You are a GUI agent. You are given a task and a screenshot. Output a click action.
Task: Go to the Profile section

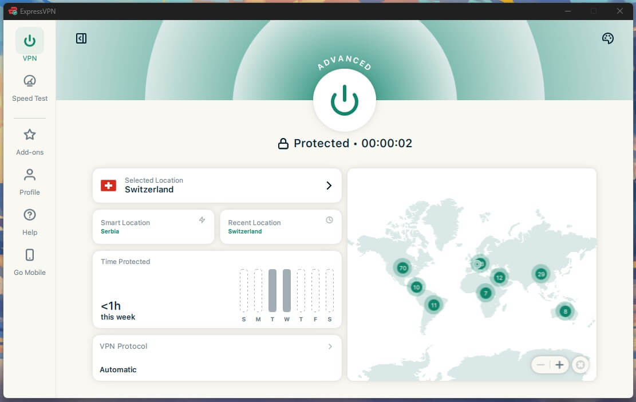point(30,182)
